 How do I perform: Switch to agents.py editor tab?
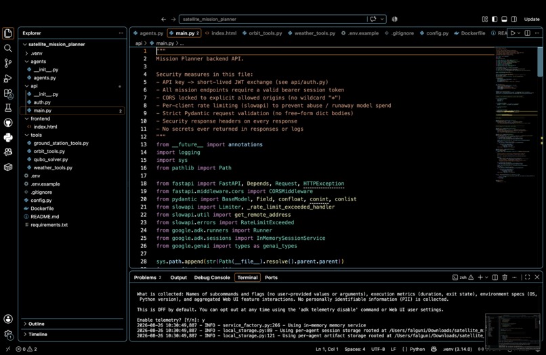pos(148,33)
